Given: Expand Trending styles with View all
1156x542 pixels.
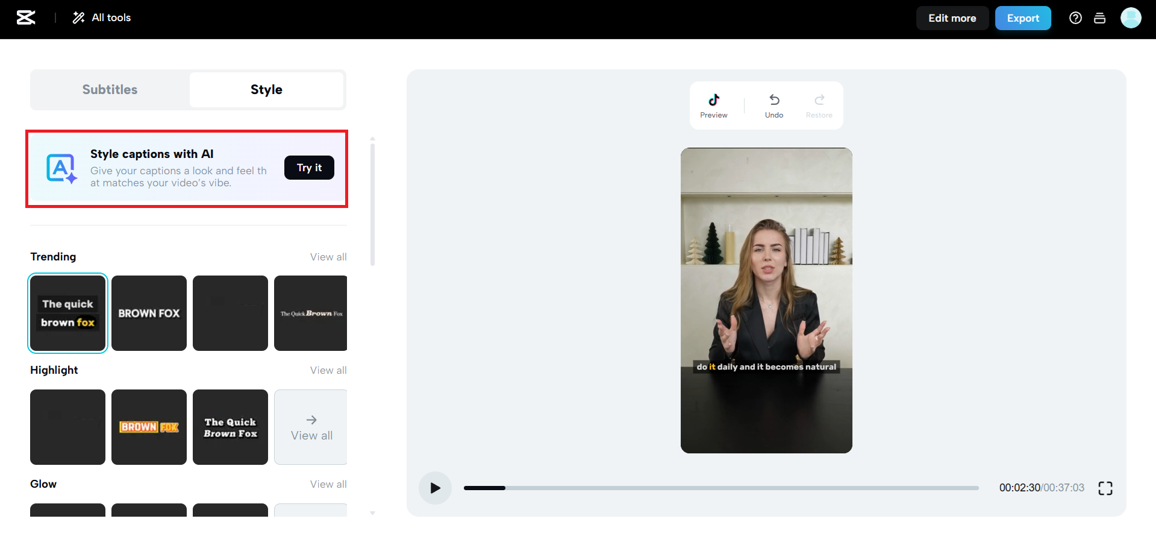Looking at the screenshot, I should [x=328, y=257].
